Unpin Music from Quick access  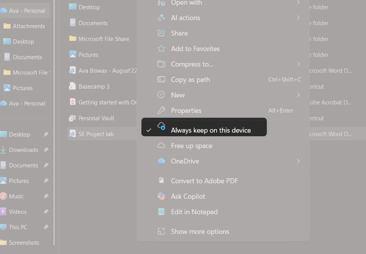coord(46,196)
